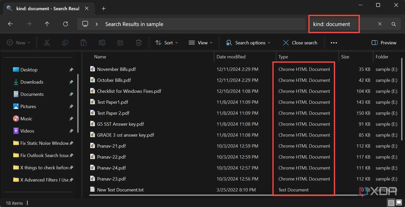Navigate up one folder level
The width and height of the screenshot is (405, 207).
tap(47, 24)
